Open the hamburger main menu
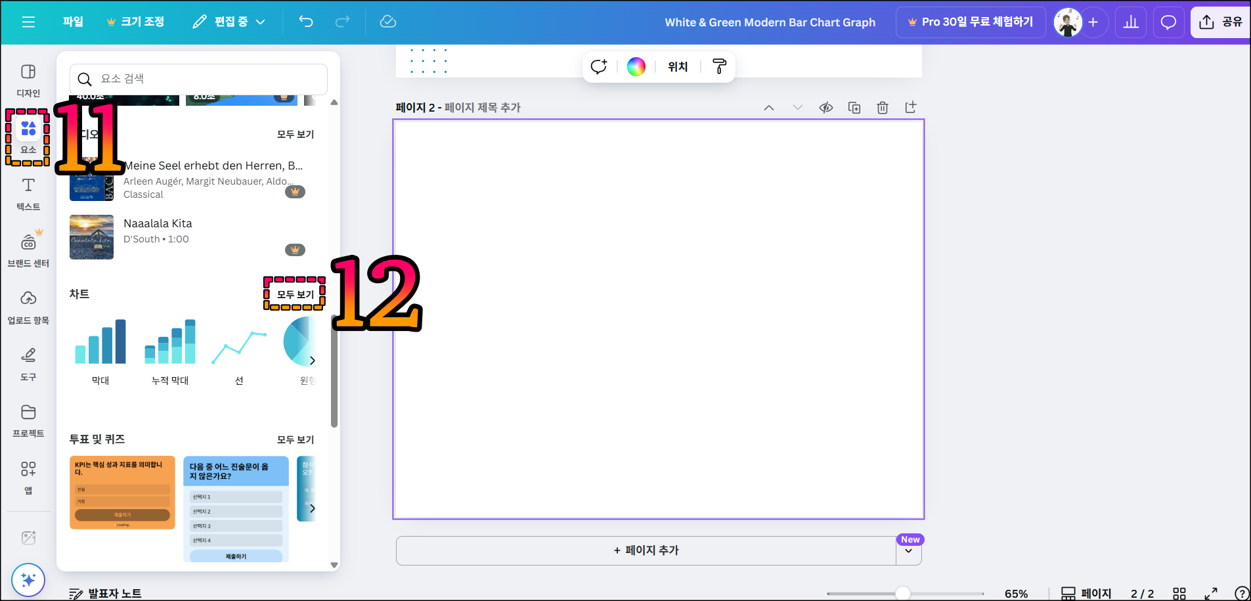1251x601 pixels. click(x=28, y=22)
